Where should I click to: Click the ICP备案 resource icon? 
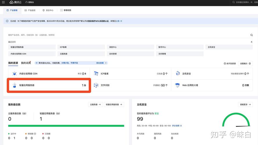(96, 74)
